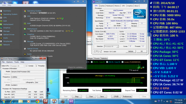The width and height of the screenshot is (186, 104).
Task: Click OK button in CPU-Z
Action: [x=142, y=51]
